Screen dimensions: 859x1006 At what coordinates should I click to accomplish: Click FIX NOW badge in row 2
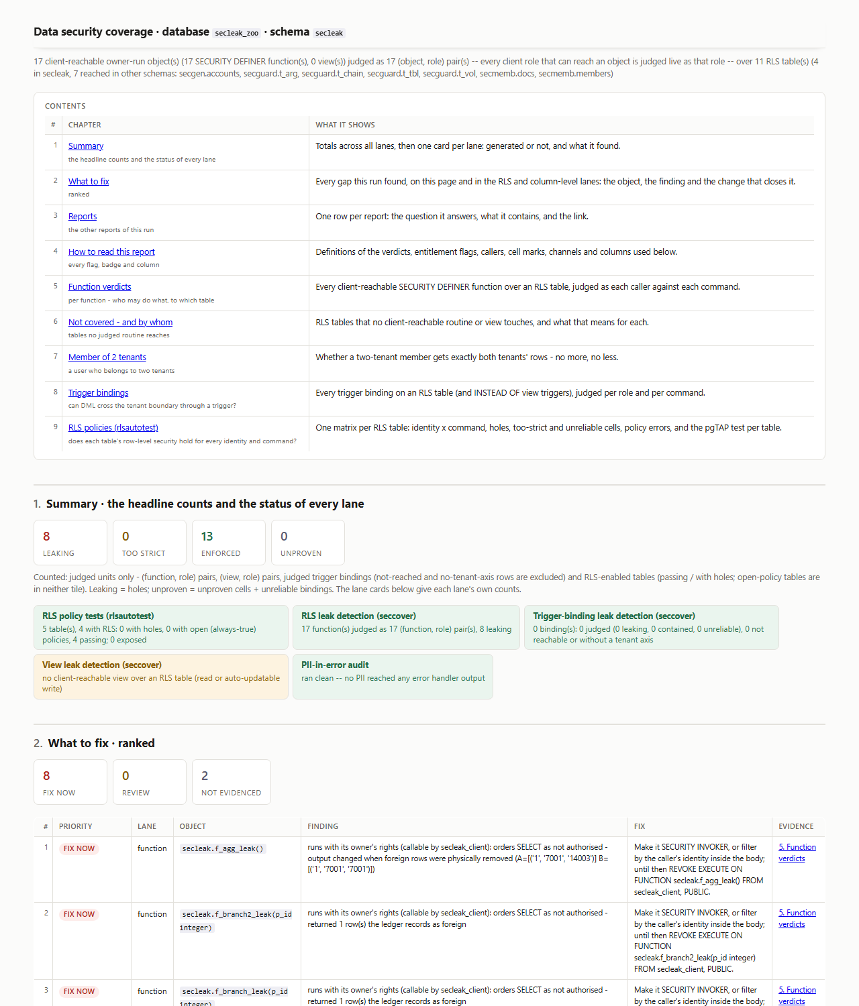coord(79,915)
